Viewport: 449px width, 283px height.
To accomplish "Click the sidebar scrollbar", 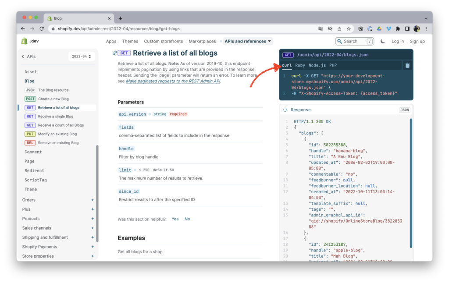I will click(97, 194).
